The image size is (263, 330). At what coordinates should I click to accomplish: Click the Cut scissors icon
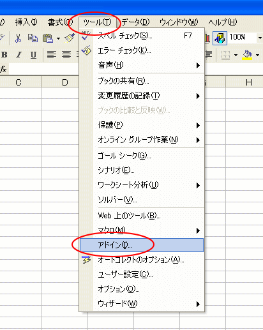[18, 38]
